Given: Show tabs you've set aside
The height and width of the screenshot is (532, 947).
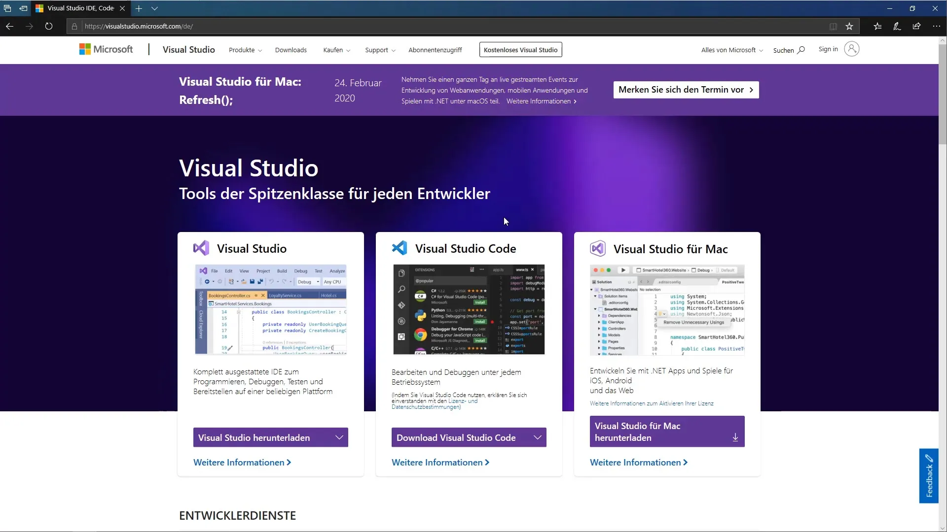Looking at the screenshot, I should [7, 8].
